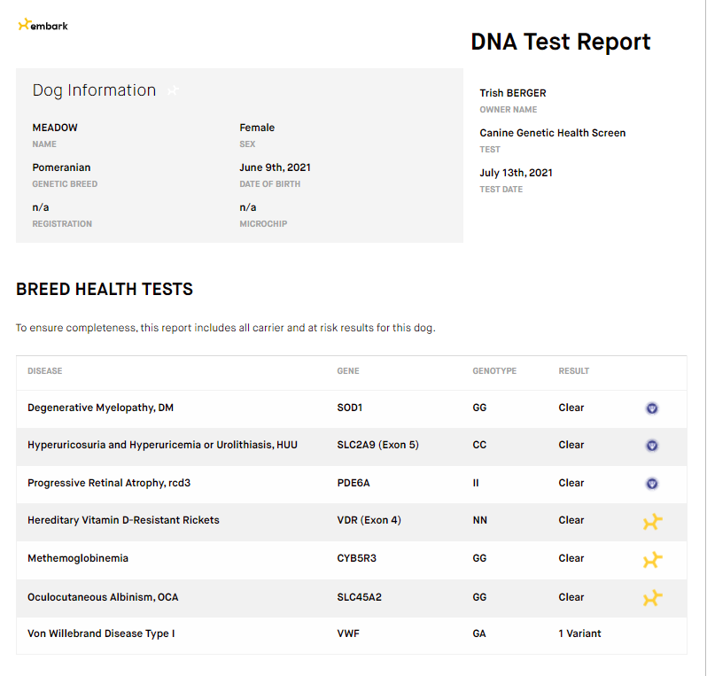Click the Von Willebrand Disease Type I row
Screen dimensions: 707x676
[x=352, y=634]
